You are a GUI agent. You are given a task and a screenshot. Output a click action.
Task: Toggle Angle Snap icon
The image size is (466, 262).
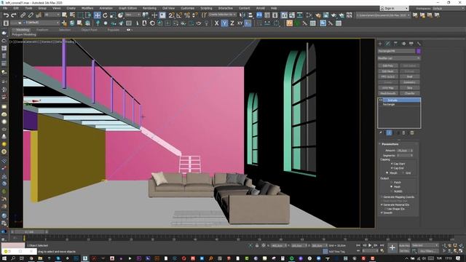[179, 15]
